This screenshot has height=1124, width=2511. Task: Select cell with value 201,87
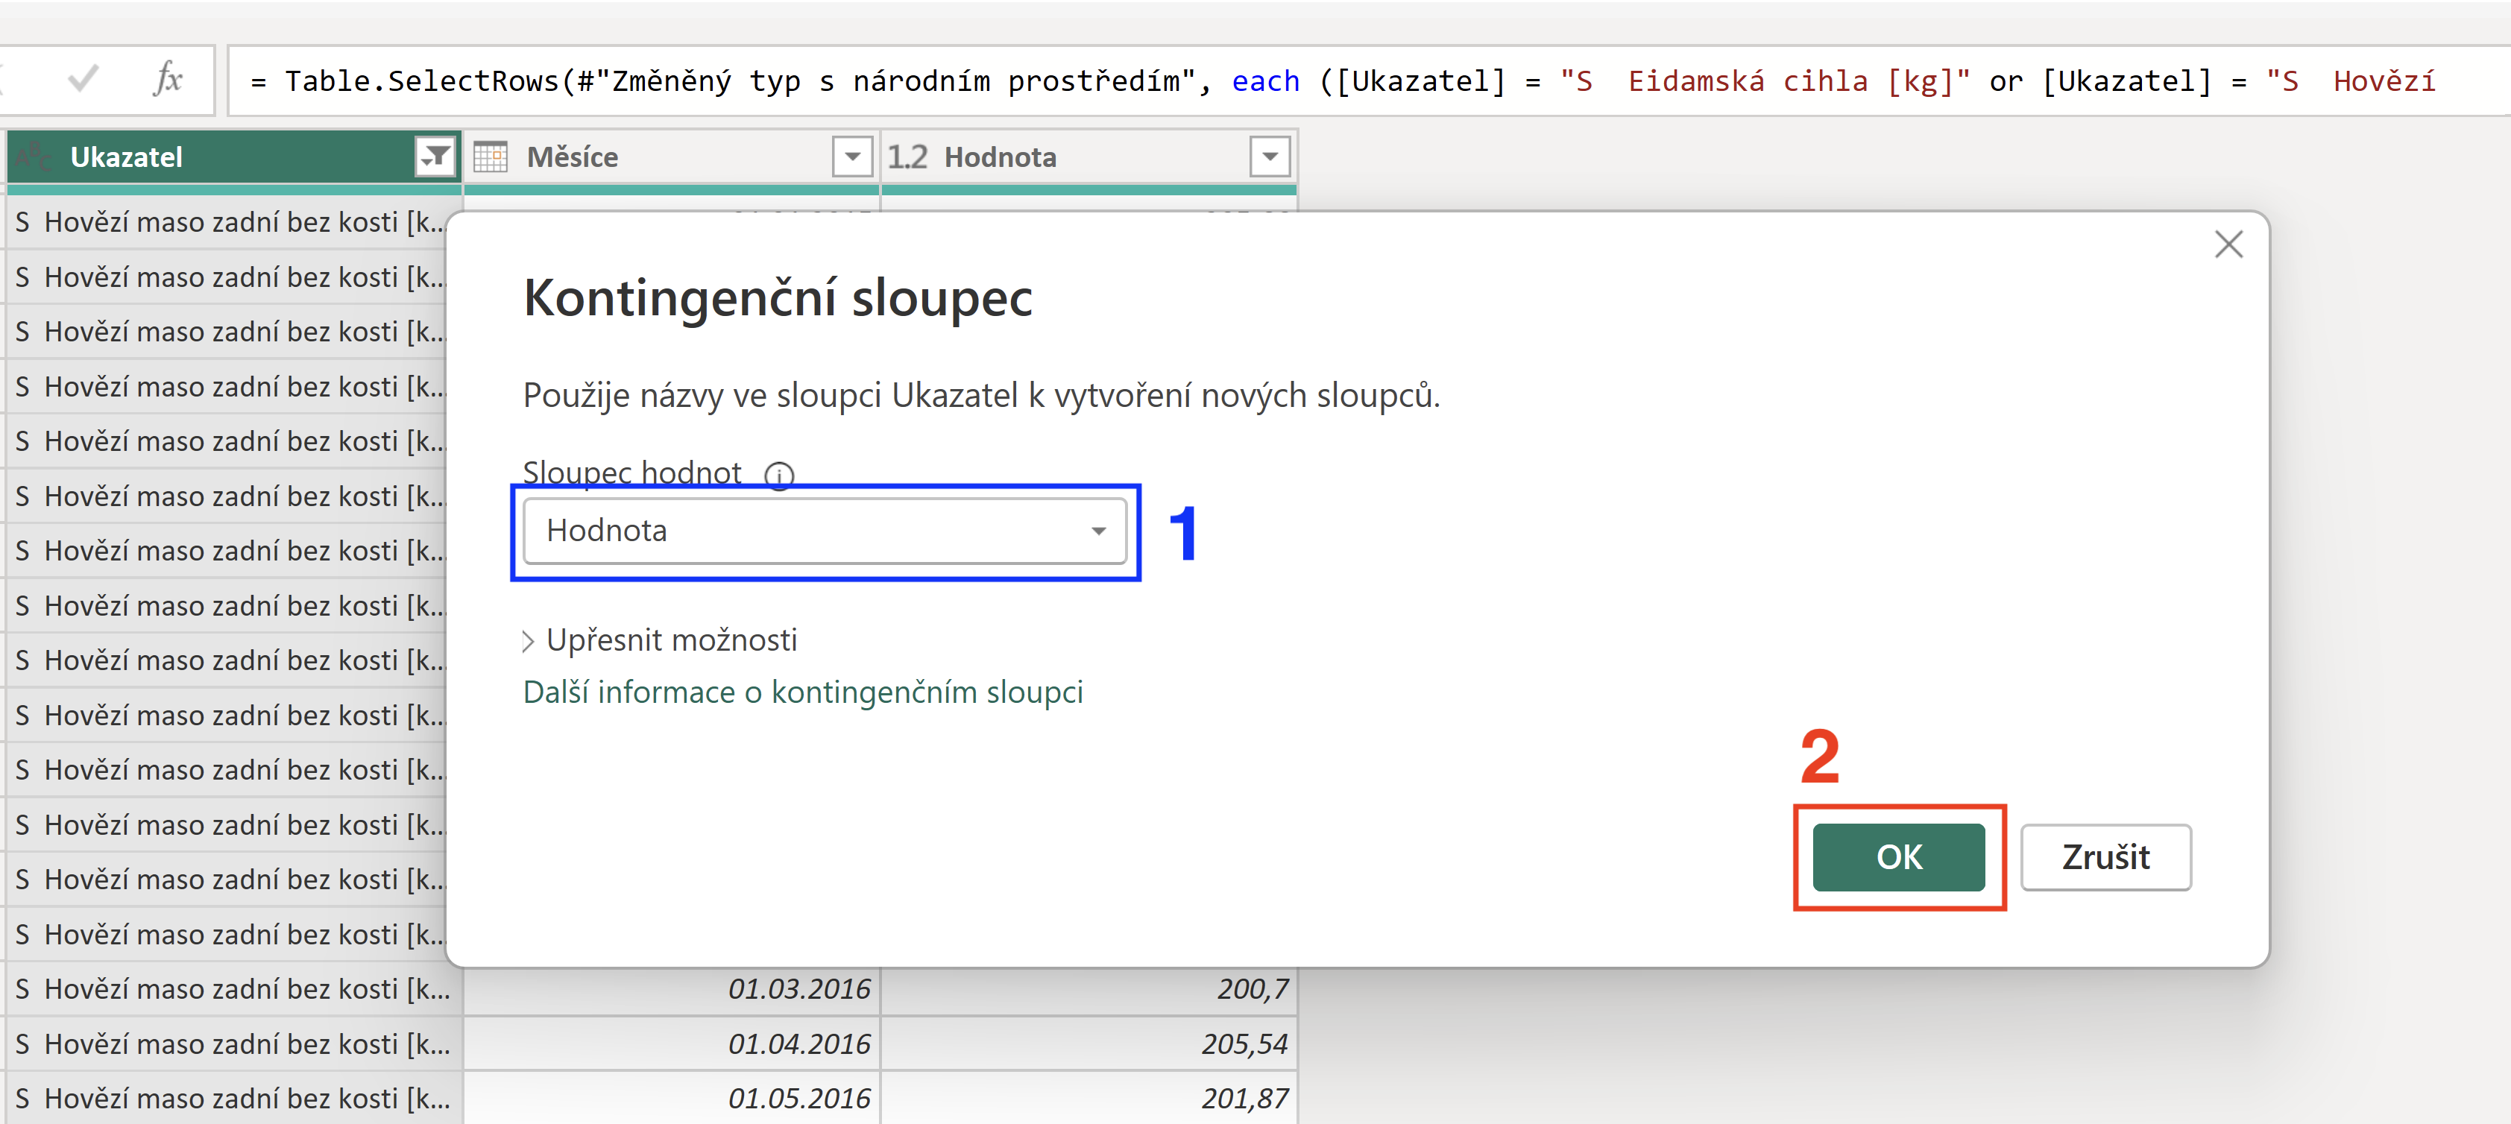1088,1099
